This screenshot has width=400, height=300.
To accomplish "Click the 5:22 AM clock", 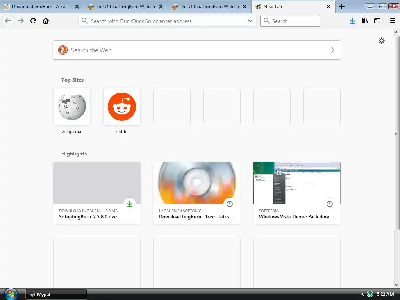I will 385,294.
